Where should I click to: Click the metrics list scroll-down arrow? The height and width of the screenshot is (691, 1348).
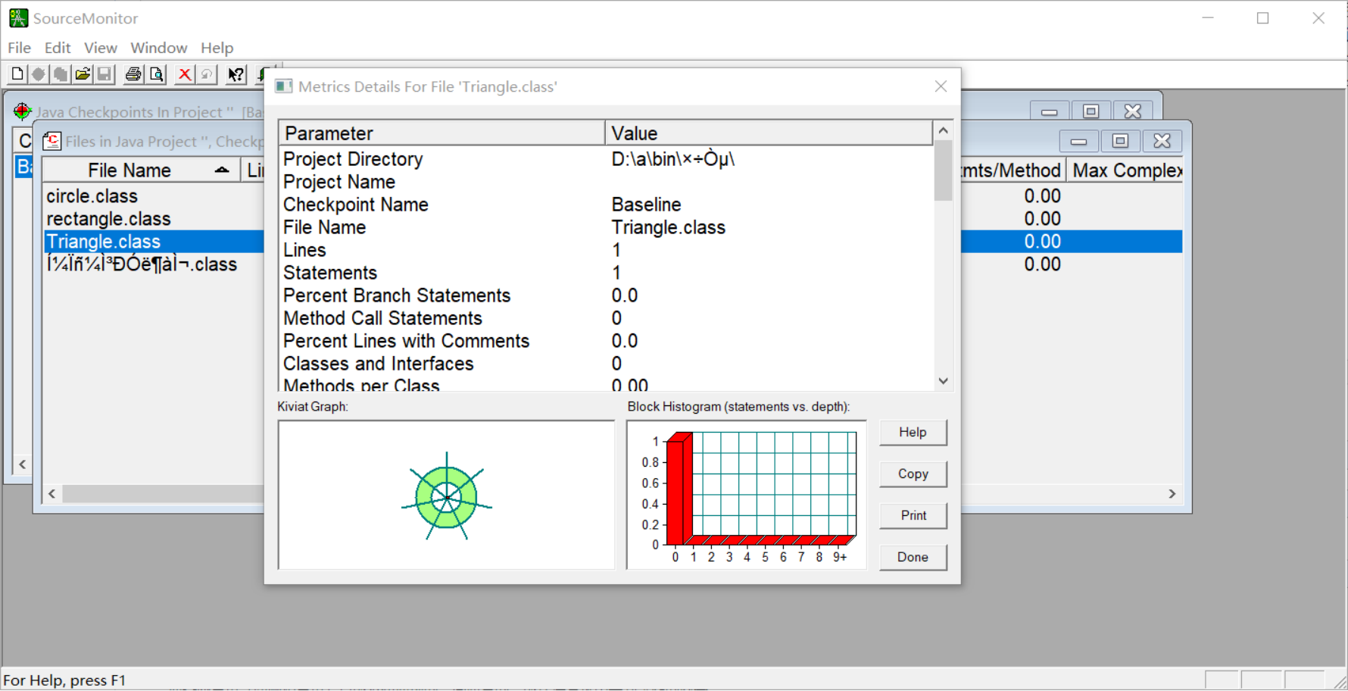pos(943,381)
